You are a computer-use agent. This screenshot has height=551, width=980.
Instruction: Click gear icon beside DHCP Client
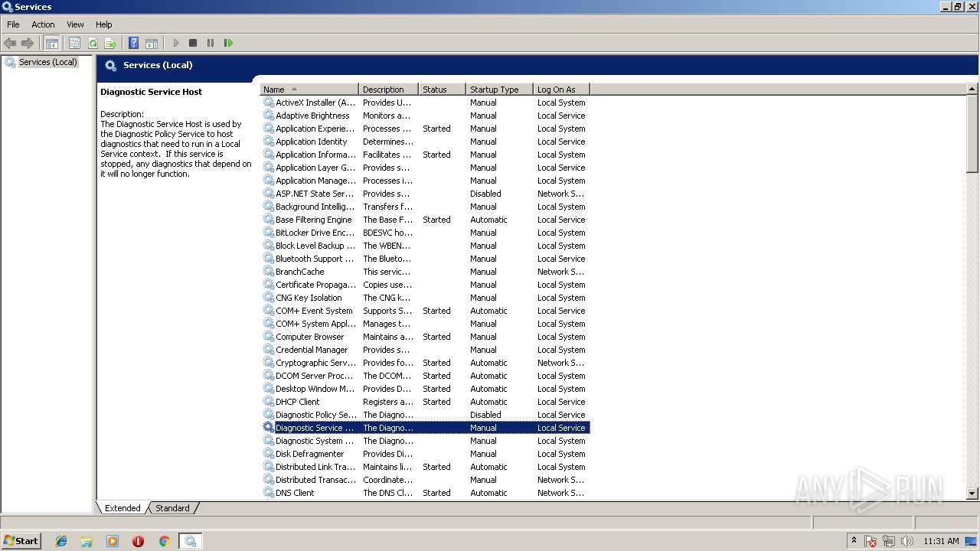(x=269, y=402)
